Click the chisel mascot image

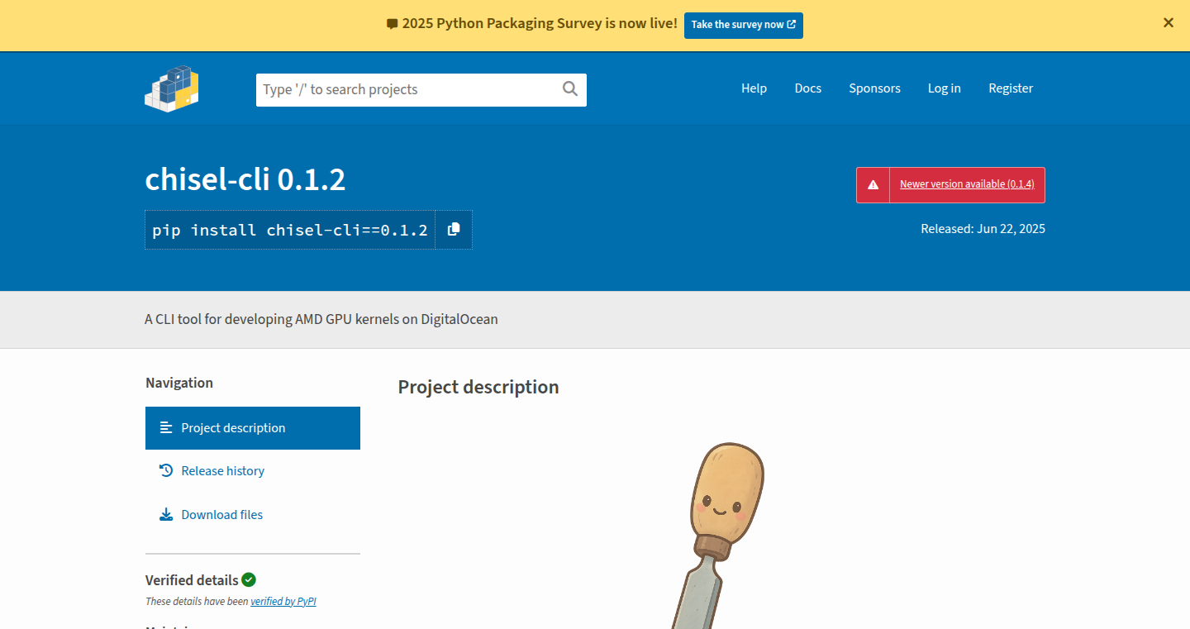[x=716, y=535]
